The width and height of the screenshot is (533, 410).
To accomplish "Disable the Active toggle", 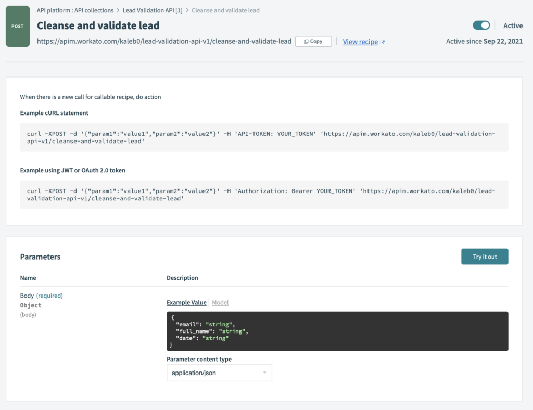I will (x=481, y=25).
